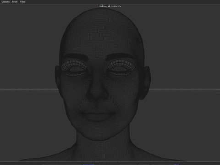Image resolution: width=220 pixels, height=165 pixels.
Task: Click the horizon line left of the head
Action: point(28,89)
